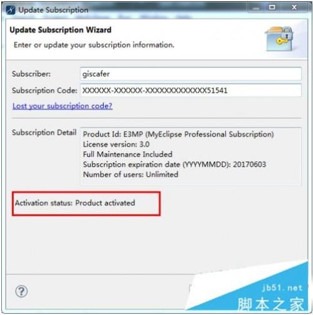
Task: Click the Subscriber label
Action: tap(31, 74)
